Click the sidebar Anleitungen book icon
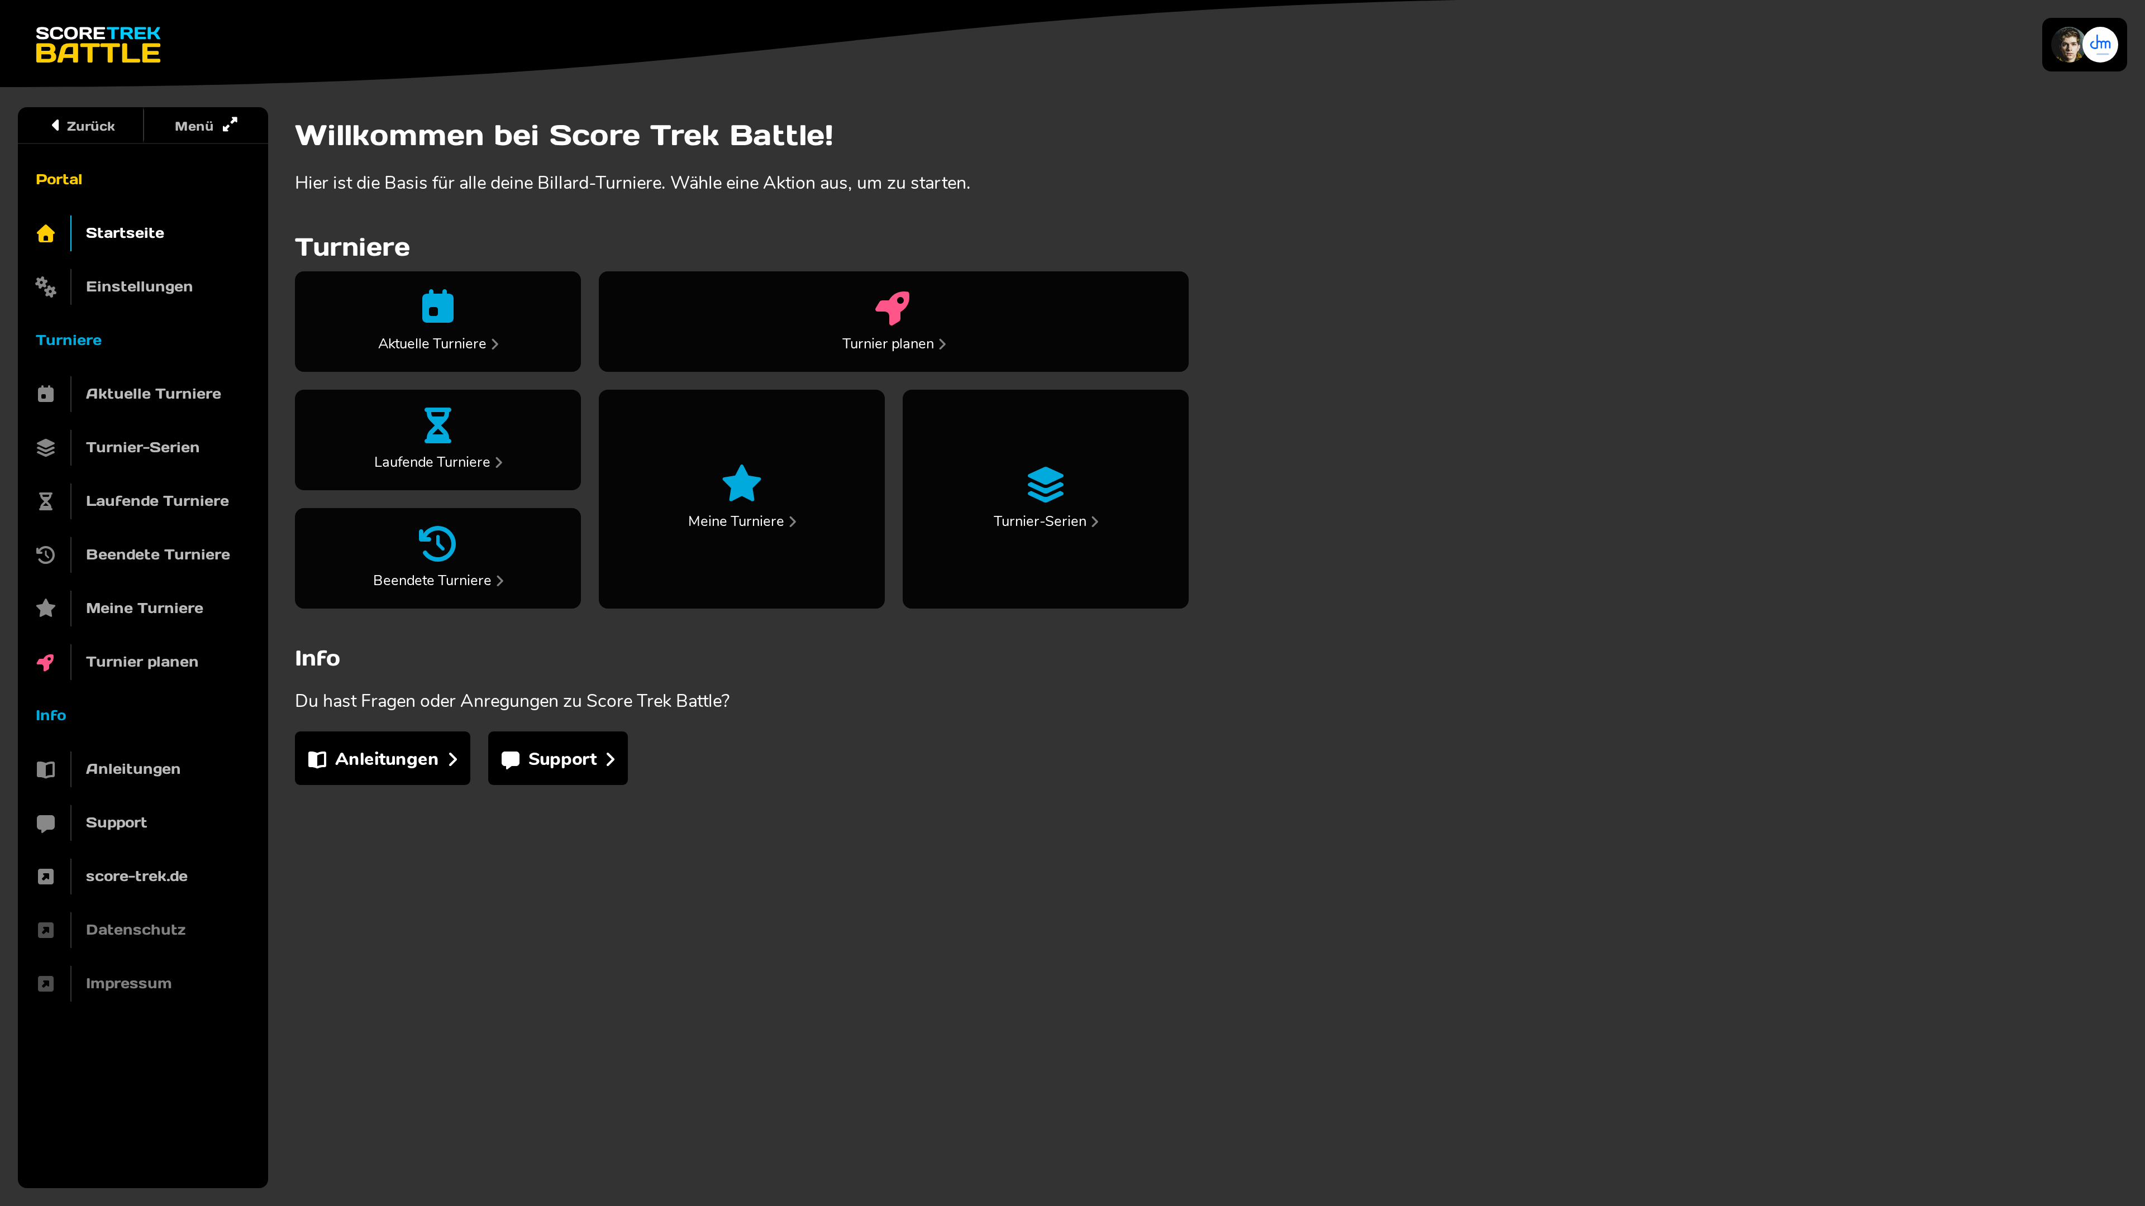Screen dimensions: 2145x1206 point(46,769)
